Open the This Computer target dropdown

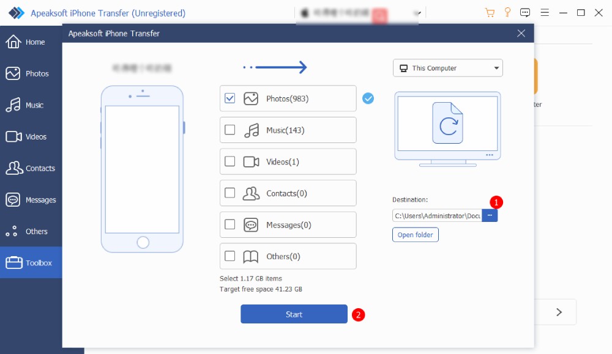pyautogui.click(x=448, y=68)
